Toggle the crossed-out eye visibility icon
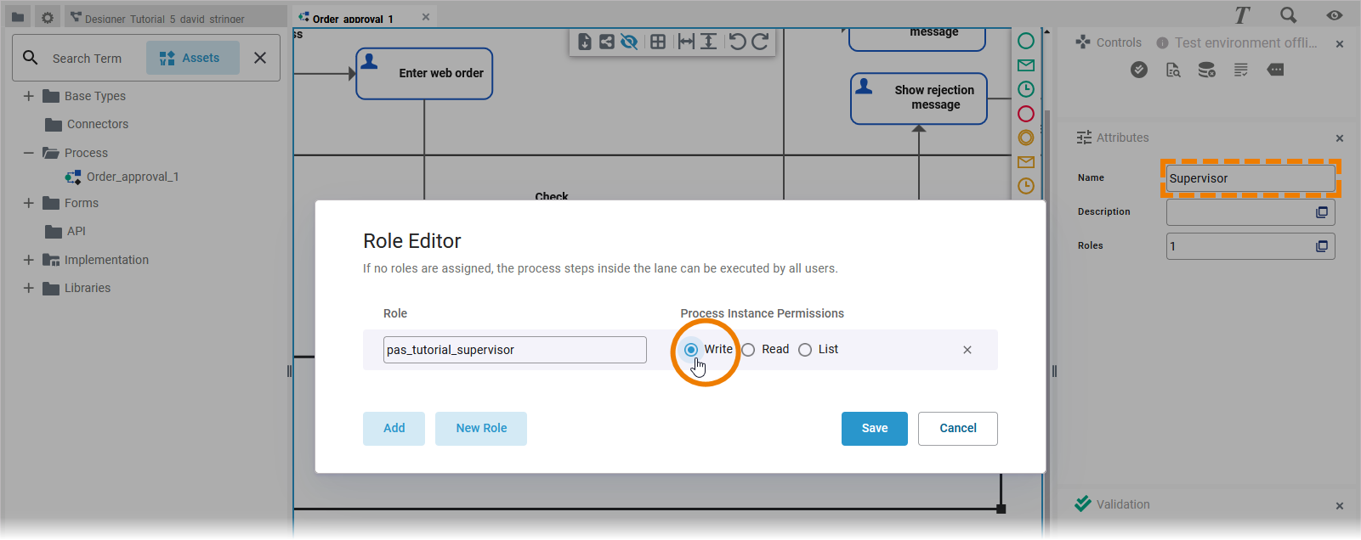Viewport: 1361px width, 540px height. (x=629, y=42)
